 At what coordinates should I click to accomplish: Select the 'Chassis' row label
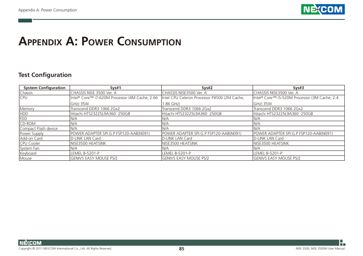26,93
